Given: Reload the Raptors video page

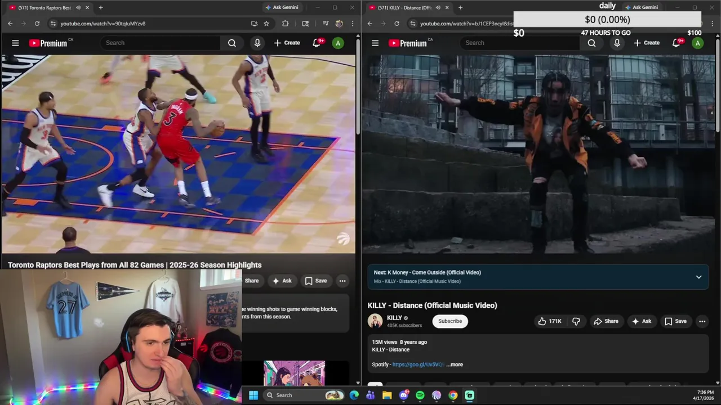Looking at the screenshot, I should pos(37,24).
